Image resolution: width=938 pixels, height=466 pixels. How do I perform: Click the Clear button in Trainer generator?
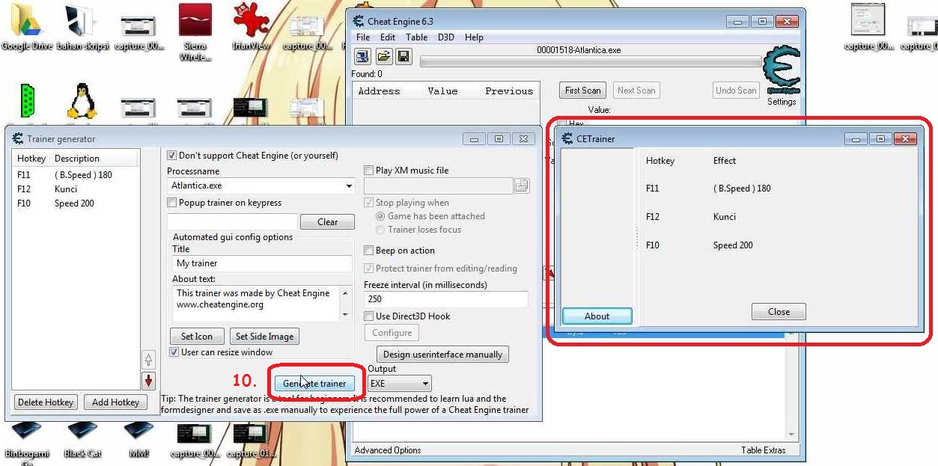[328, 222]
